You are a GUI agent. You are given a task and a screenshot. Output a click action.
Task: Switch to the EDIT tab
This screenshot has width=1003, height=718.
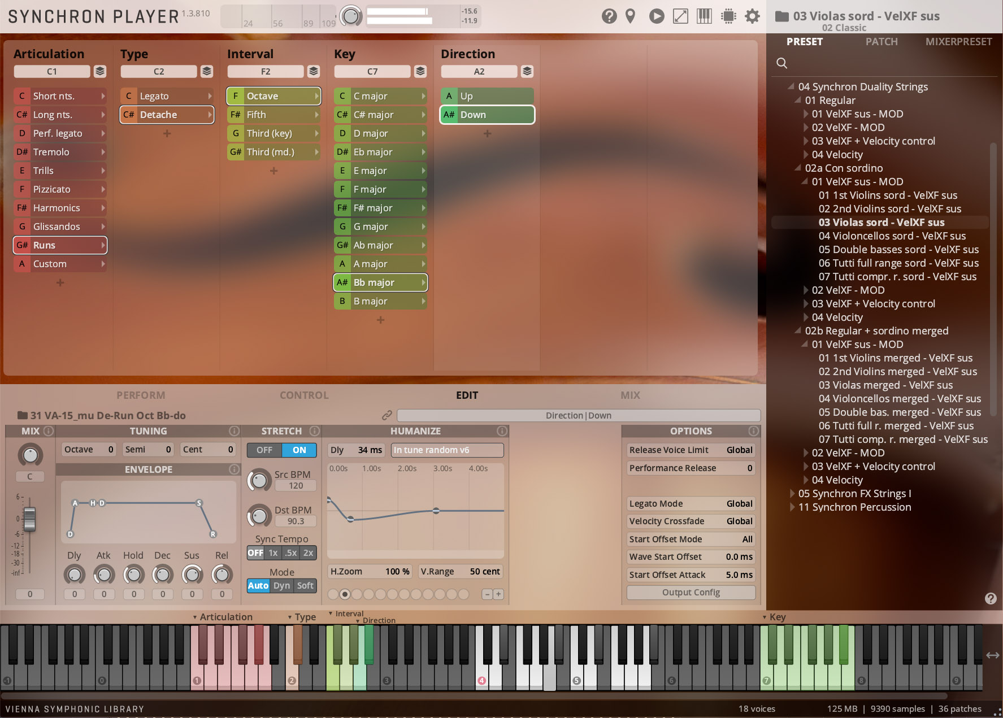pyautogui.click(x=467, y=395)
